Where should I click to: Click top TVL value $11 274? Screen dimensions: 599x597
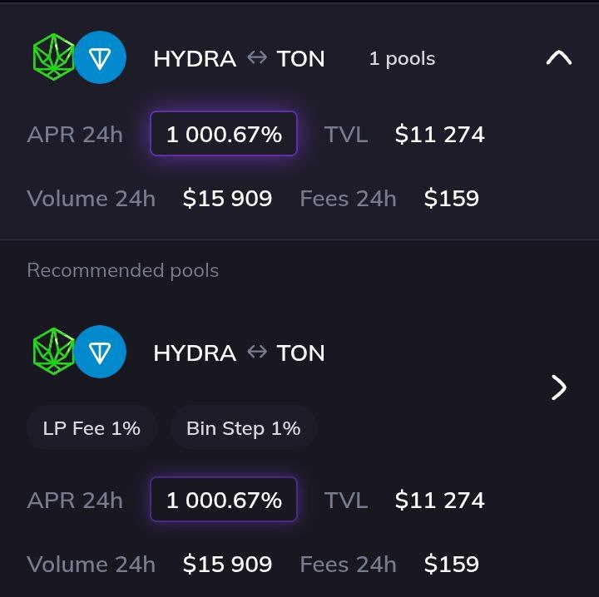pos(440,135)
